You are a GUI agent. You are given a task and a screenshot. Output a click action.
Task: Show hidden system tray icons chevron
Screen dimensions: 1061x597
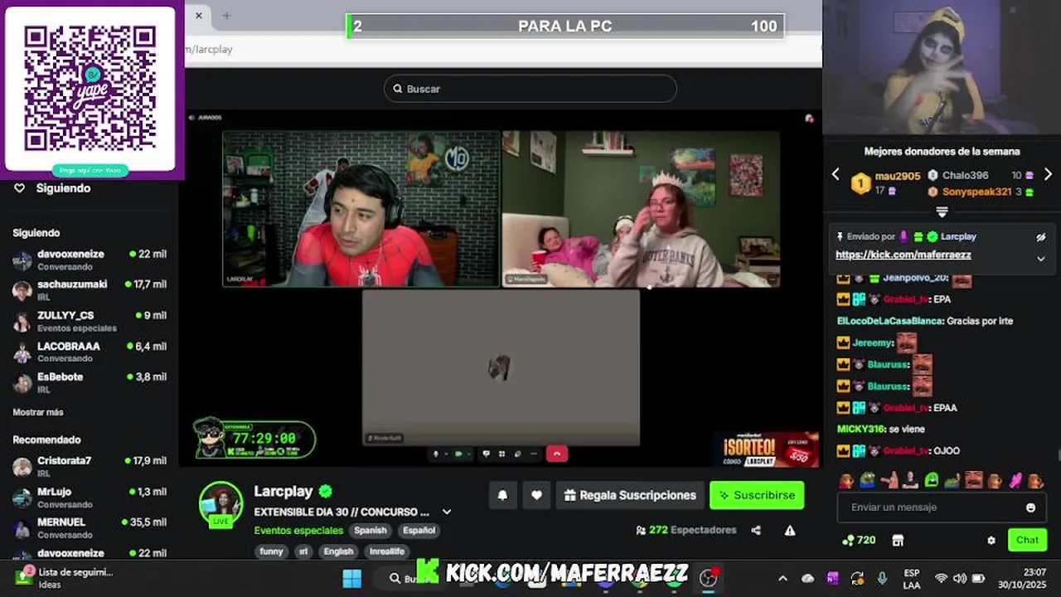pyautogui.click(x=782, y=578)
